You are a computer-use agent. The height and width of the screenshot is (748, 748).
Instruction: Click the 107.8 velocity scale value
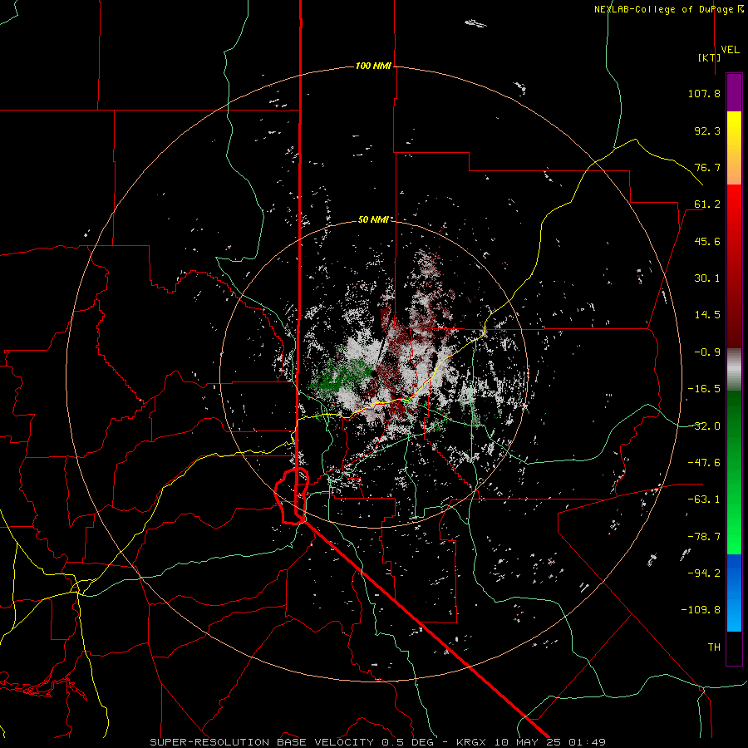coord(704,93)
